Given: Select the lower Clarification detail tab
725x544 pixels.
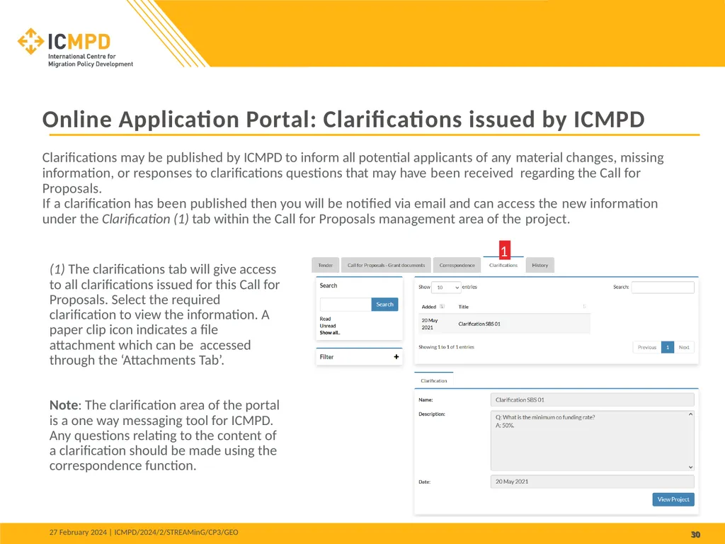Looking at the screenshot, I should point(434,380).
